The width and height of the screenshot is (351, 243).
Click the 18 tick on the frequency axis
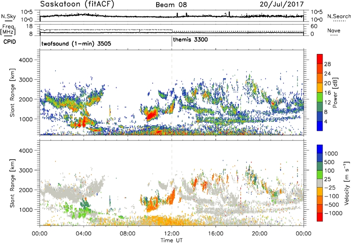coord(29,26)
